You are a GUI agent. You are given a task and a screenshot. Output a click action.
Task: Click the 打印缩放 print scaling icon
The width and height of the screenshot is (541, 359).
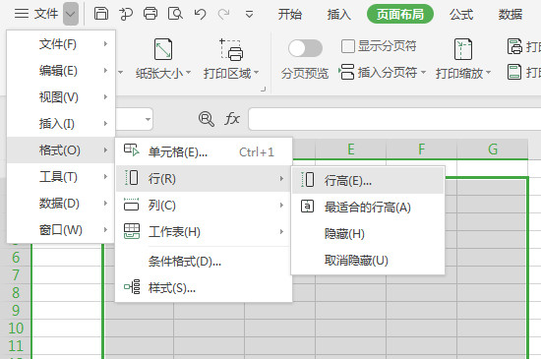pyautogui.click(x=463, y=49)
